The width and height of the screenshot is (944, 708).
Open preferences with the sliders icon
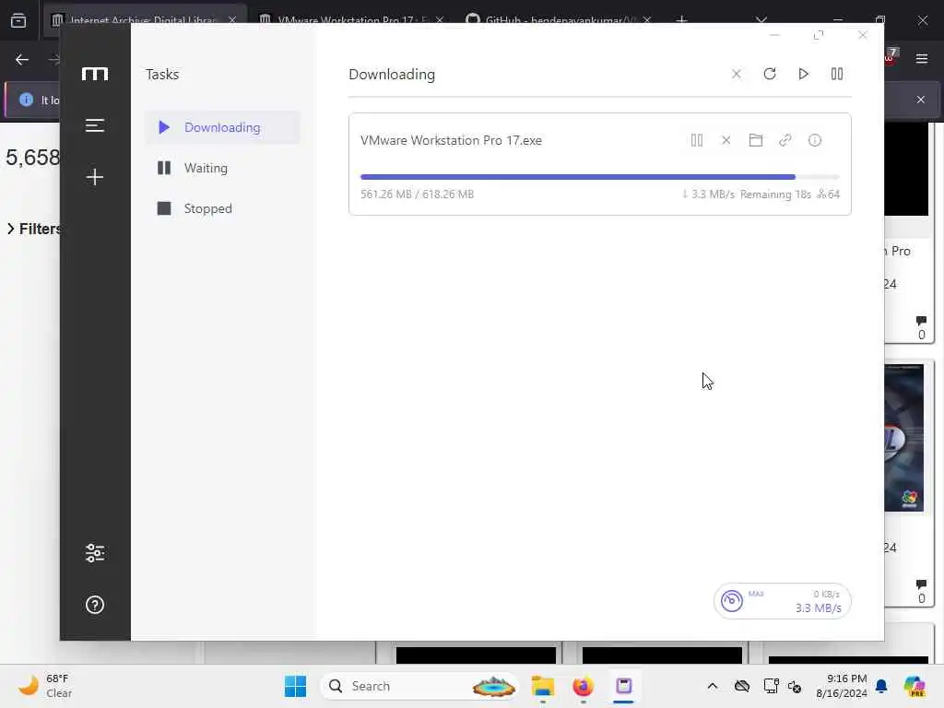click(95, 553)
